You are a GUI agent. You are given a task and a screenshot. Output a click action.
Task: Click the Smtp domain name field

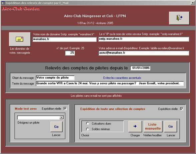tap(65, 39)
